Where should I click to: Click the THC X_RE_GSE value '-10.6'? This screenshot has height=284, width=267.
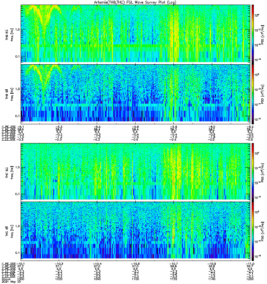135,264
